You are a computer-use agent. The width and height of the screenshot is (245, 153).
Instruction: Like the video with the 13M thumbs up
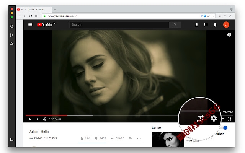(85, 138)
